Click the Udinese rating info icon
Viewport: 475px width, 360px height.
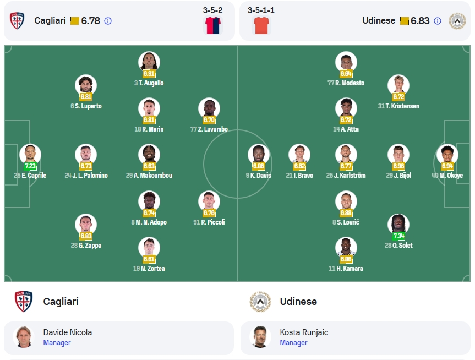(x=438, y=21)
